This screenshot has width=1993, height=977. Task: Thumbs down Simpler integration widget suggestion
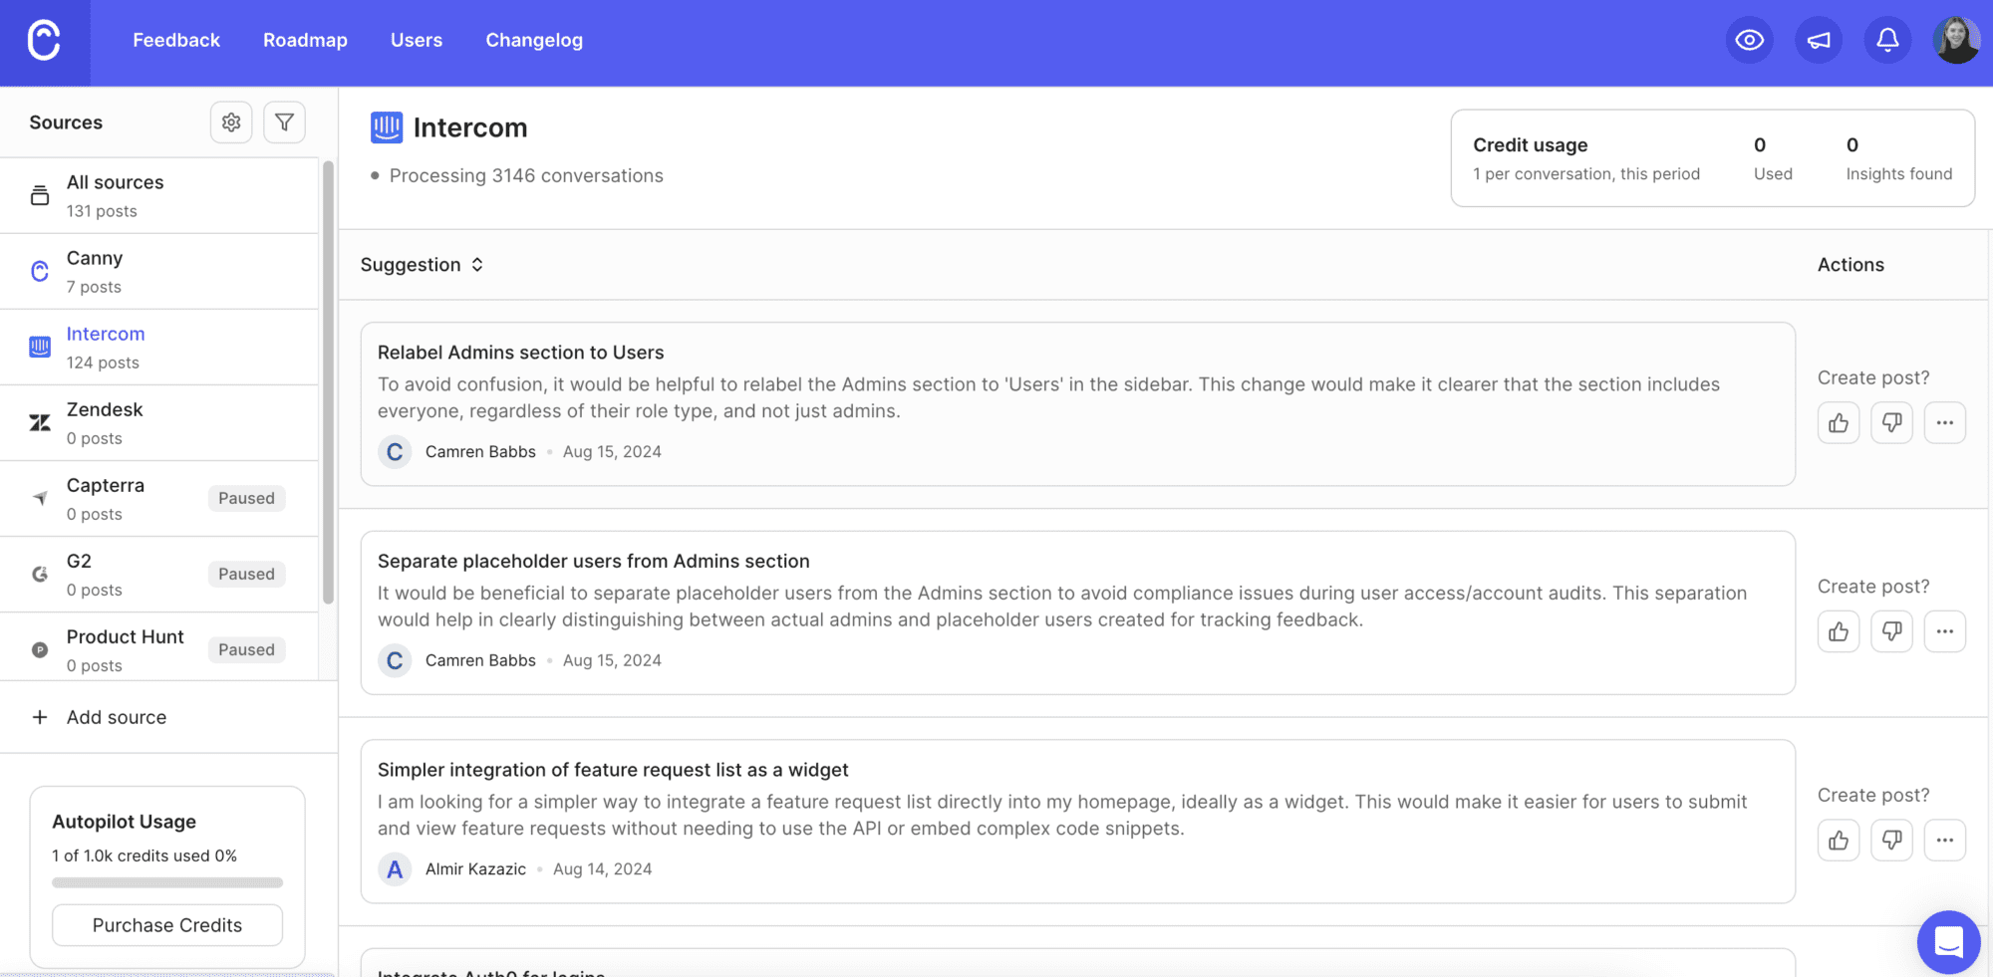coord(1891,841)
